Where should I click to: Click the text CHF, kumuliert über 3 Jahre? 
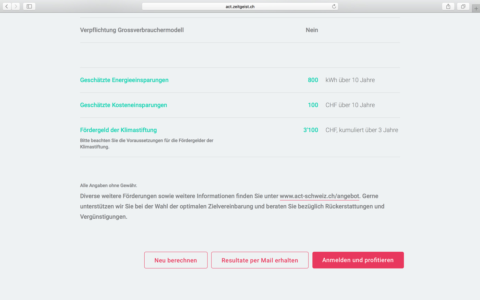[x=362, y=130]
